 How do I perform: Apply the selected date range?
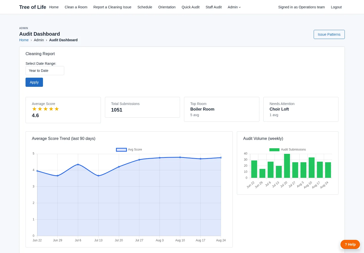tap(34, 82)
